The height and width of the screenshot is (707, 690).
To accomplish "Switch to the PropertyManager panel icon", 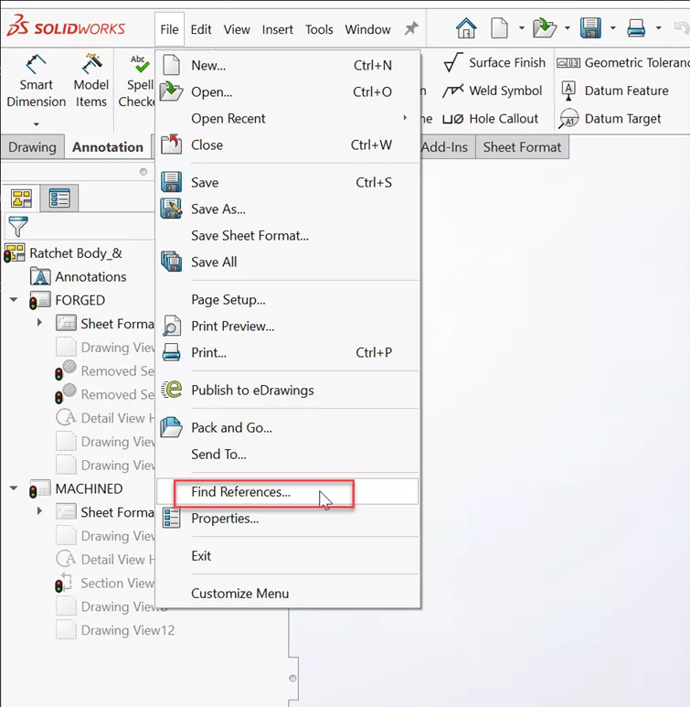I will coord(59,198).
